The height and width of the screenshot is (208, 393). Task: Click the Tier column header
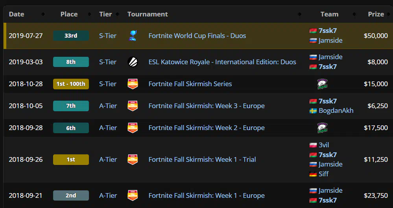point(105,14)
